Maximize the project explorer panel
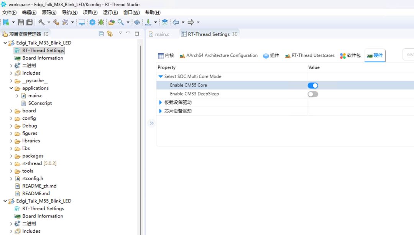Viewport: 414px width, 235px height. tap(137, 34)
